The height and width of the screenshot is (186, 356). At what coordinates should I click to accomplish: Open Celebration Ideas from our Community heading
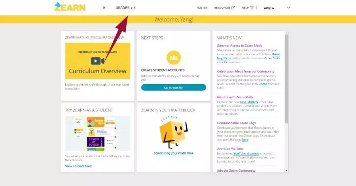tap(246, 71)
